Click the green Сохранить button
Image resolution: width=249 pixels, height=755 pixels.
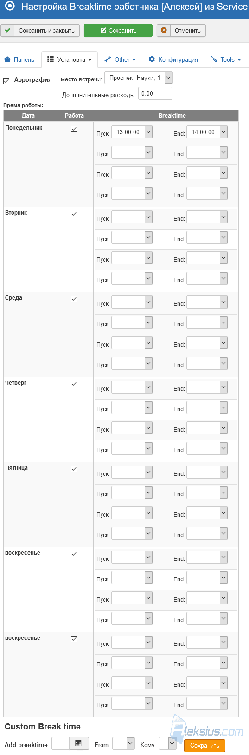click(x=118, y=30)
